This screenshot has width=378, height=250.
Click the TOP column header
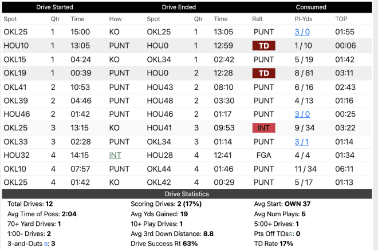pyautogui.click(x=341, y=19)
